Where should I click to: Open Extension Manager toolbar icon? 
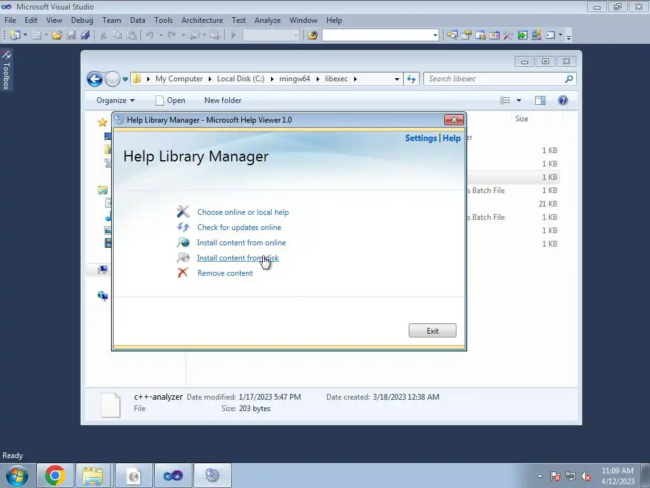coord(536,36)
